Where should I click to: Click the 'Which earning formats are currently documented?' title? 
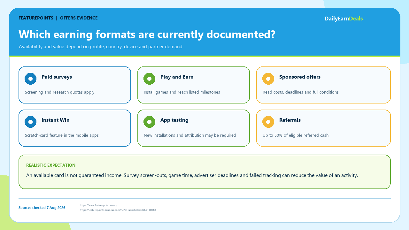[x=147, y=34]
